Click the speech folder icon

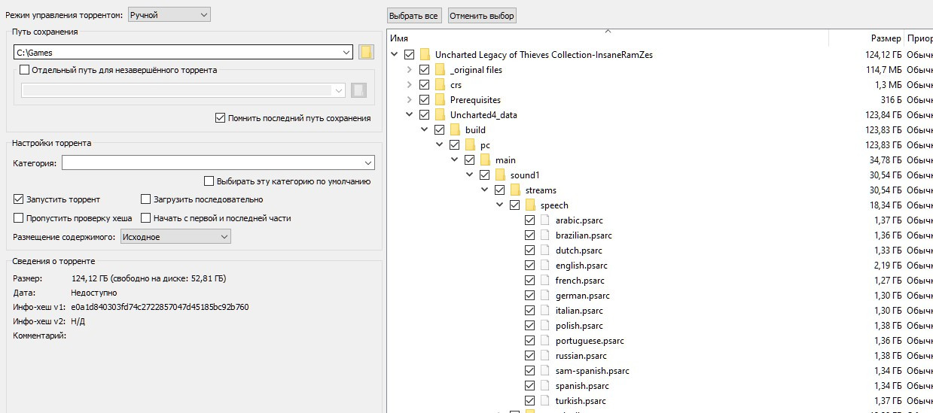[x=530, y=205]
